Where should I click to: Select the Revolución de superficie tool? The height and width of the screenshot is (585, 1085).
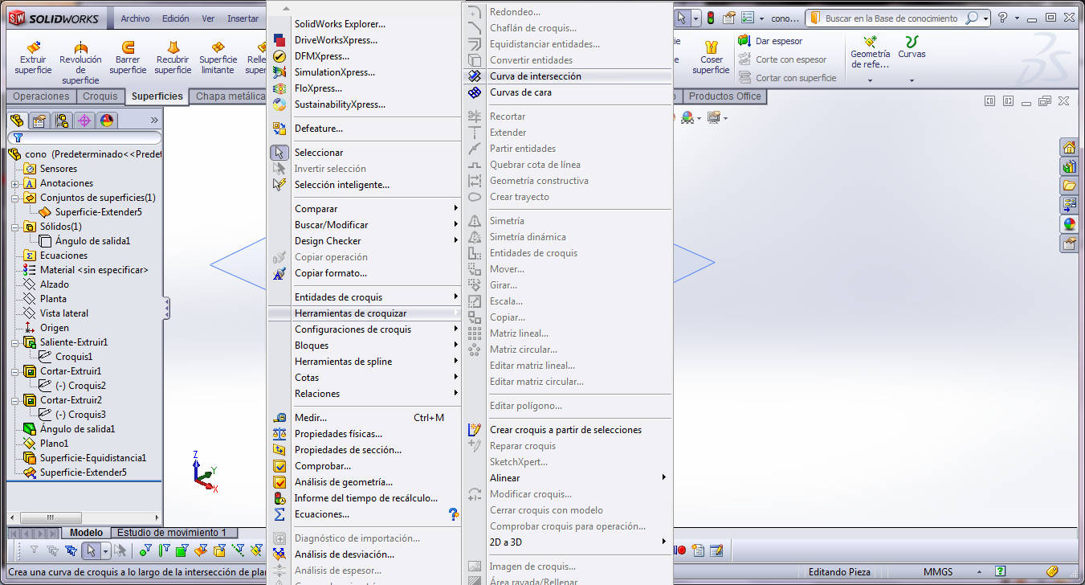[x=80, y=63]
